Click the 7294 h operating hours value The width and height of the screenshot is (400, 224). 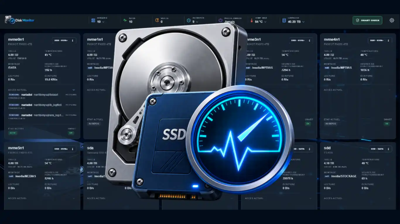pyautogui.click(x=286, y=70)
